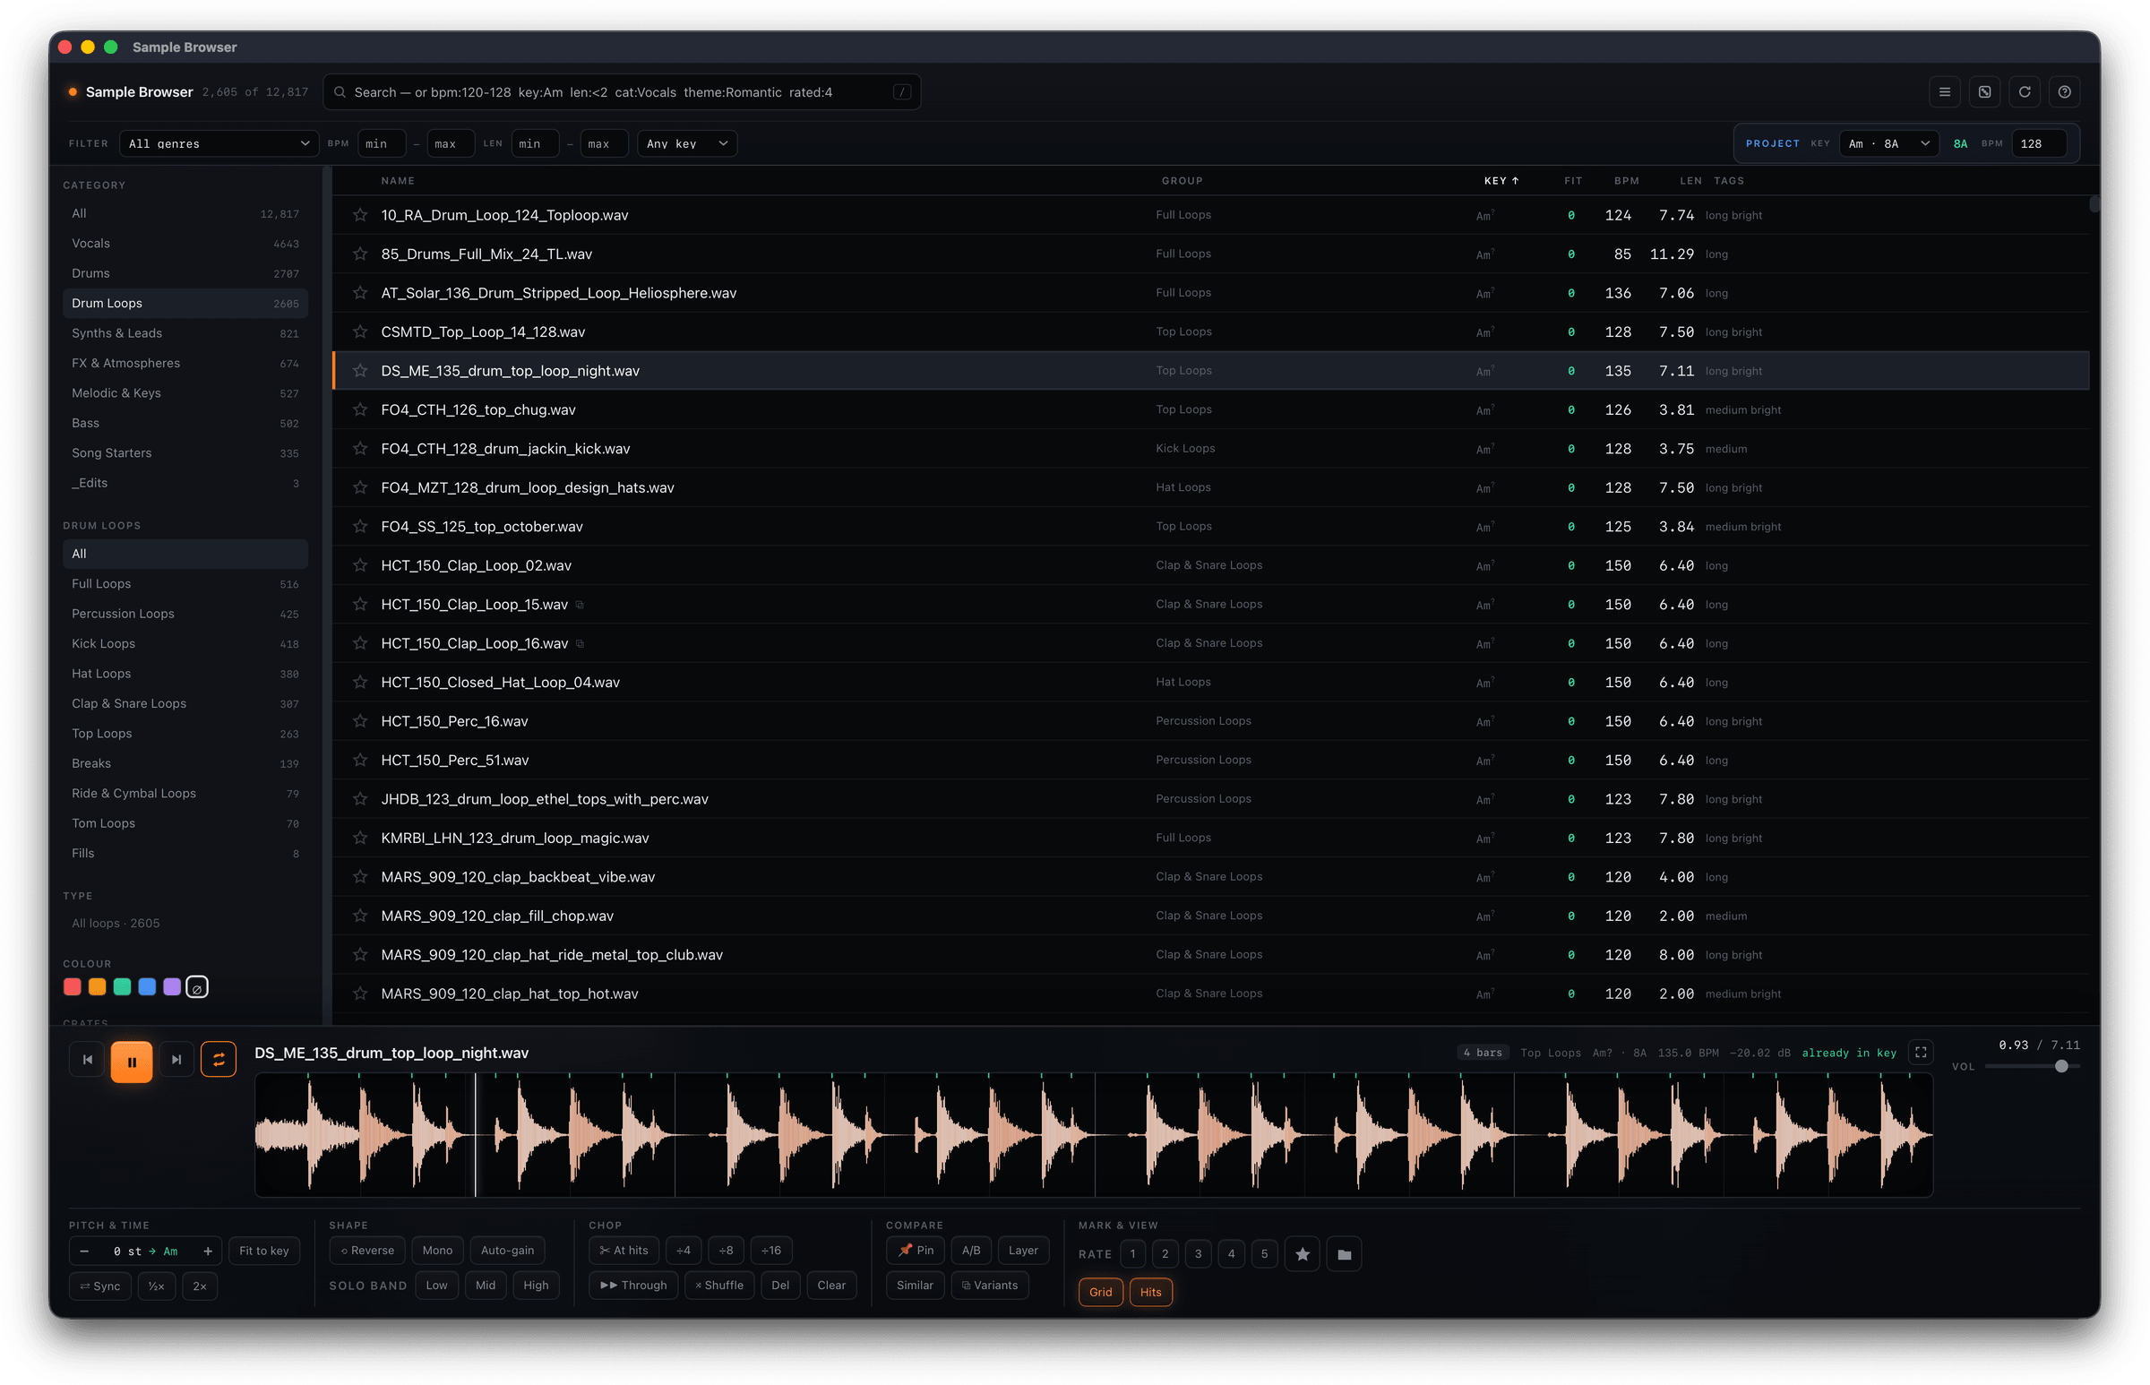Toggle the Mono shape button

437,1250
